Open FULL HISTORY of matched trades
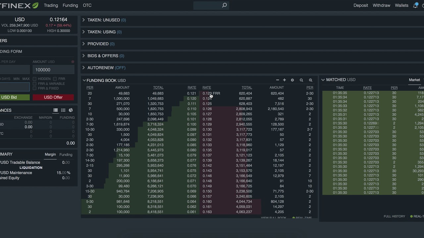424x238 pixels. (395, 216)
